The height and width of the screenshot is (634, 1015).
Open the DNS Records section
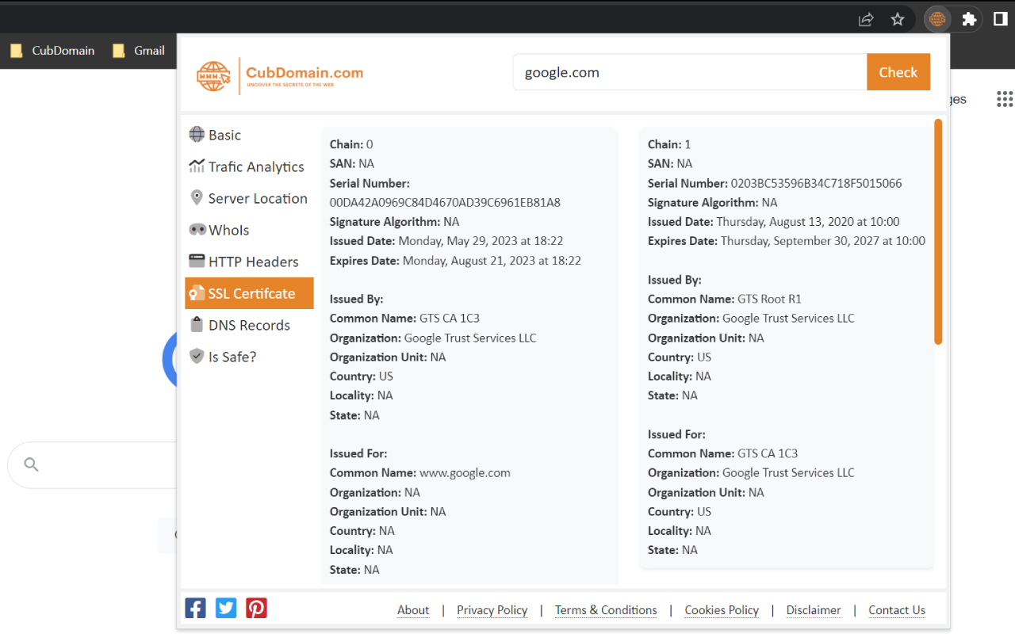[x=248, y=325]
